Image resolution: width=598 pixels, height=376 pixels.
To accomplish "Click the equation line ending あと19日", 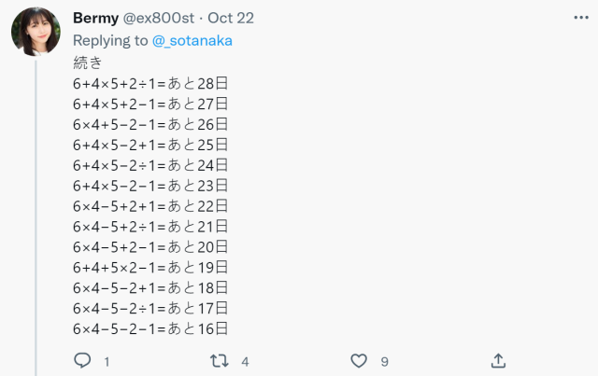I will [150, 267].
